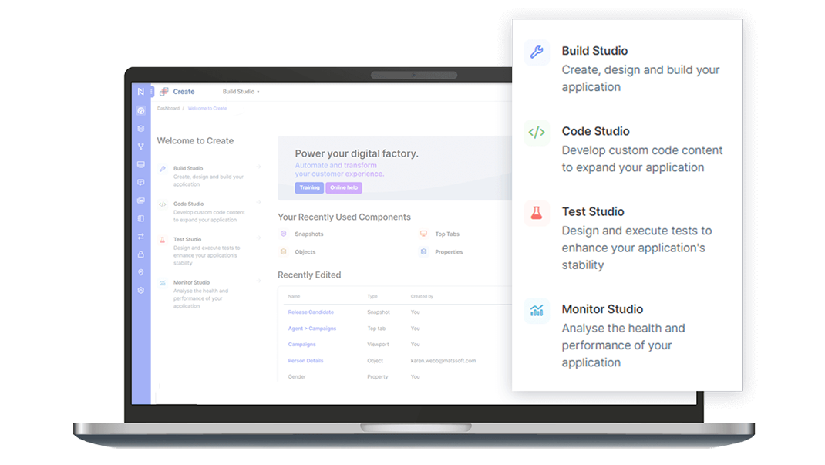Open Test Studio via its flask icon
The height and width of the screenshot is (465, 825).
(537, 213)
